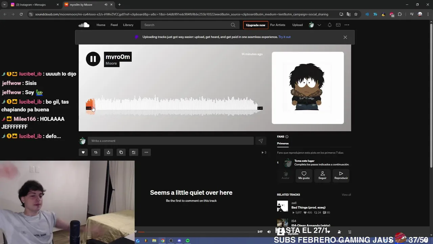Click the South Park style track artwork

tap(308, 88)
